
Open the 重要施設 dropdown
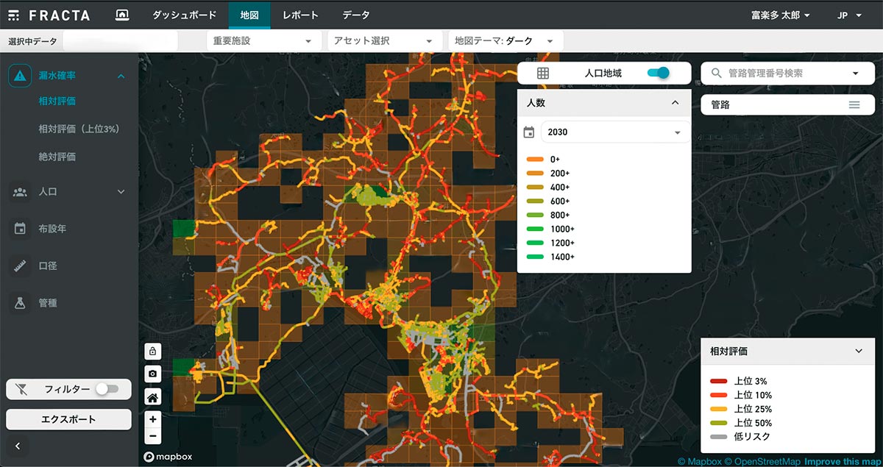(263, 41)
